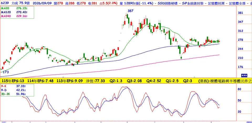This screenshot has width=252, height=123.
Task: Click the 312 price axis label
Action: [240, 31]
